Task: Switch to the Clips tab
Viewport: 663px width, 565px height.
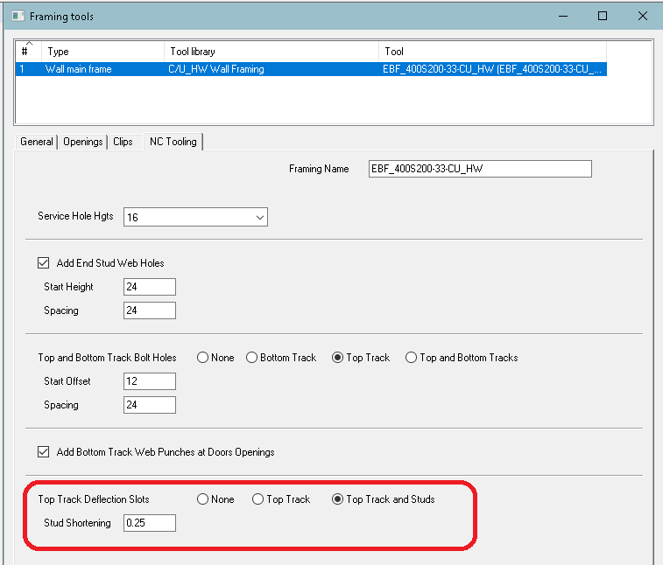Action: tap(123, 142)
